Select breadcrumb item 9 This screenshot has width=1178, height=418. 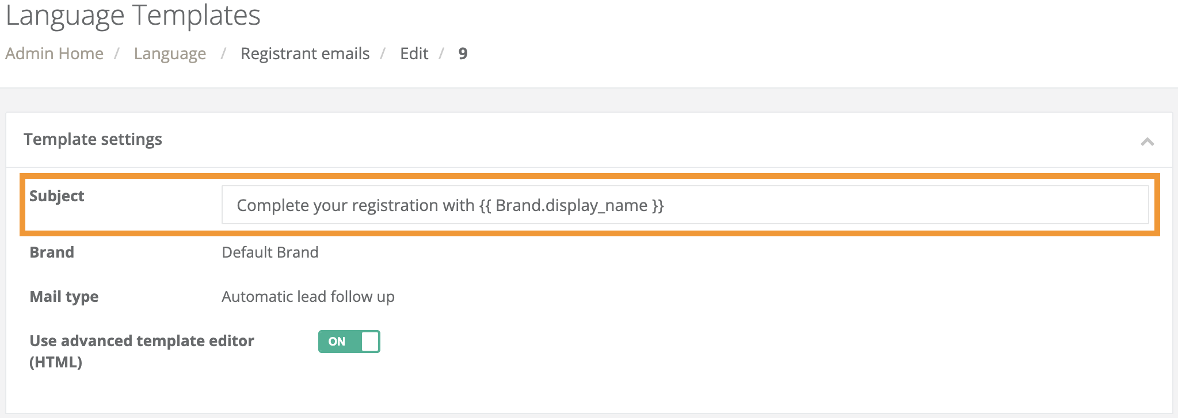coord(463,53)
